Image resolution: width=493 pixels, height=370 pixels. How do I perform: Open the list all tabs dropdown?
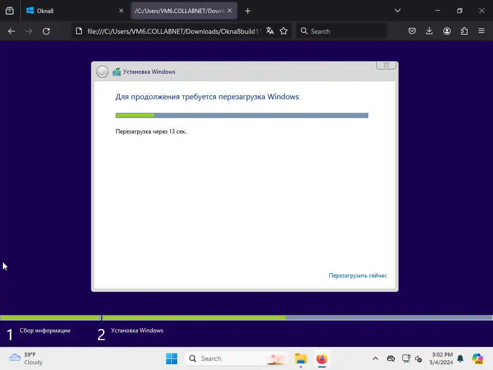(x=397, y=11)
